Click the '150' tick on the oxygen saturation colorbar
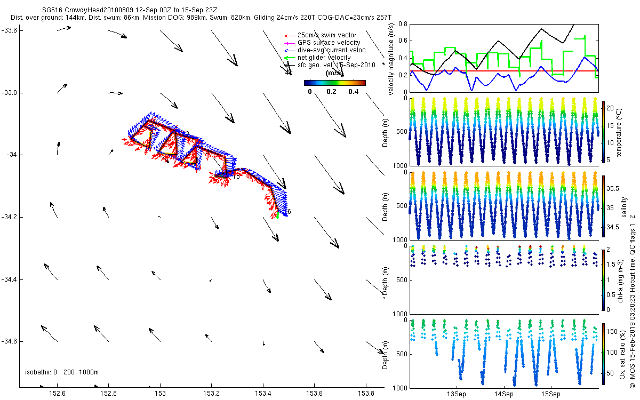Image resolution: width=640 pixels, height=400 pixels. click(x=612, y=332)
